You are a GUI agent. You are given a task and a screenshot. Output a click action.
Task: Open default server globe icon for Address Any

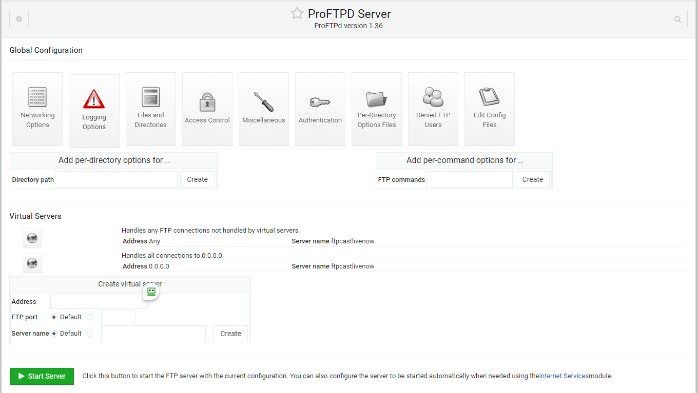pyautogui.click(x=32, y=238)
